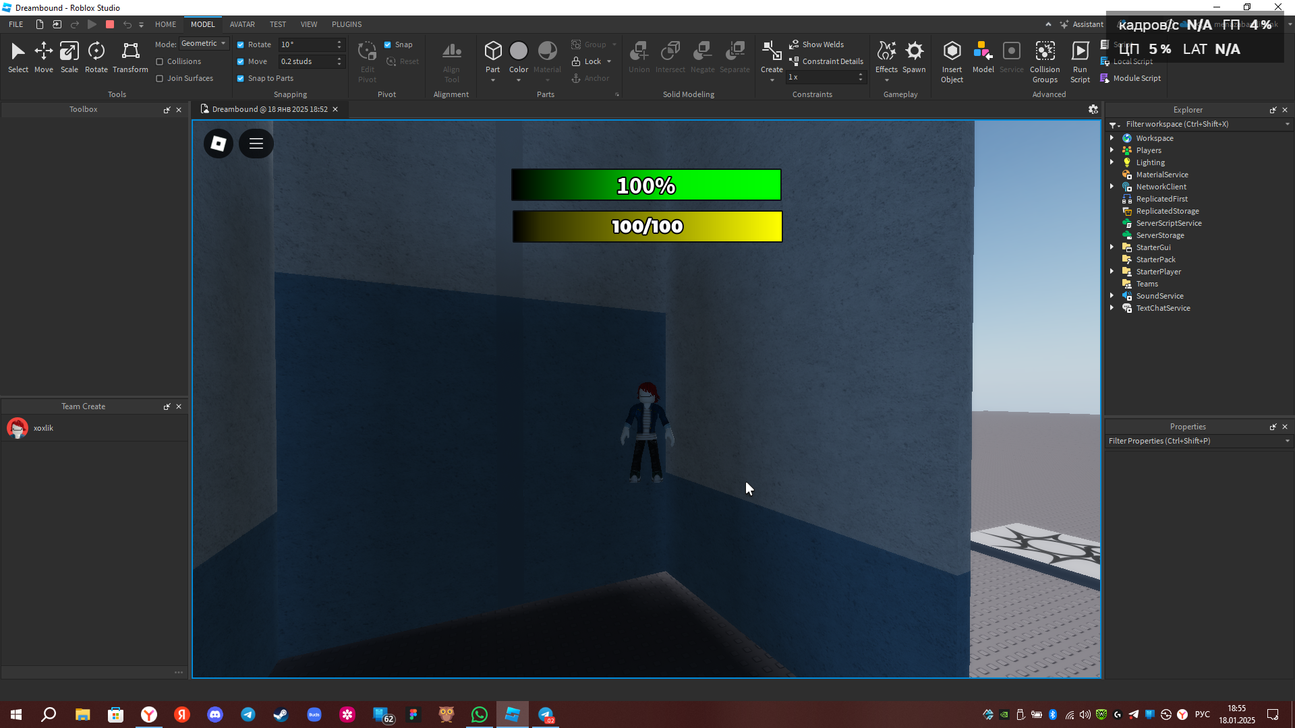
Task: Select ReplicatedStorage in Explorer
Action: pyautogui.click(x=1168, y=211)
